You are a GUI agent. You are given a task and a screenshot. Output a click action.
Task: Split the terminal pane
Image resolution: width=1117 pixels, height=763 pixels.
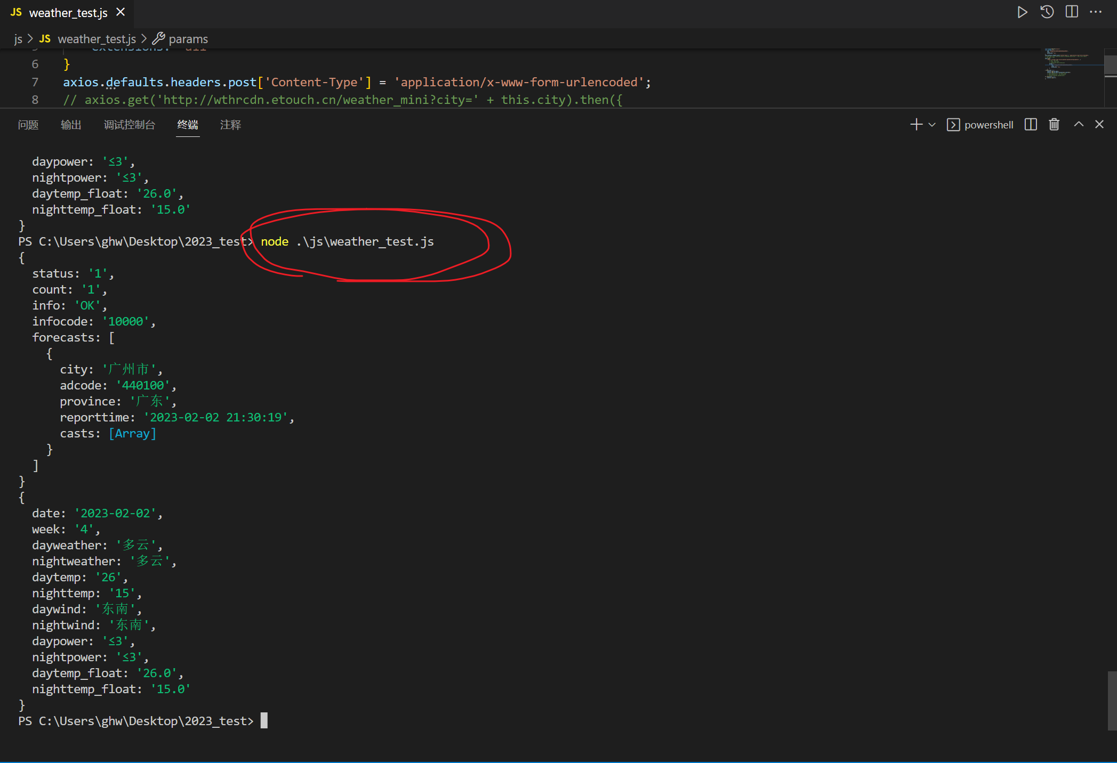tap(1031, 125)
